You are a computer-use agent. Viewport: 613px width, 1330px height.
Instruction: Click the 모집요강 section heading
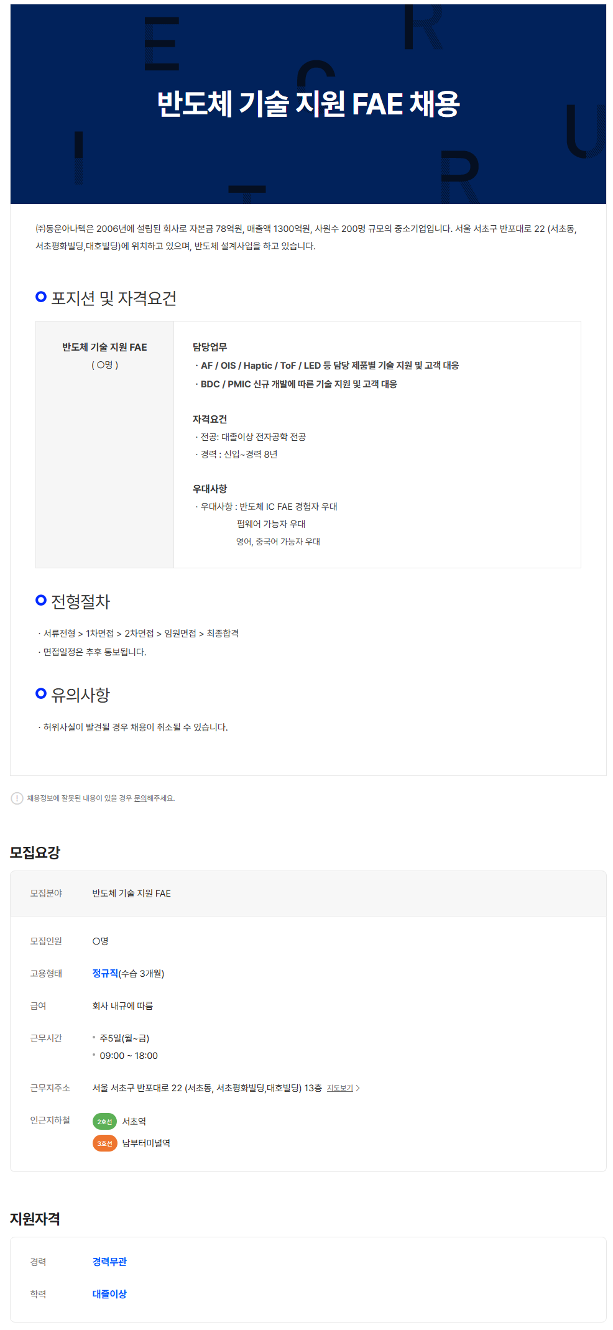tap(35, 852)
